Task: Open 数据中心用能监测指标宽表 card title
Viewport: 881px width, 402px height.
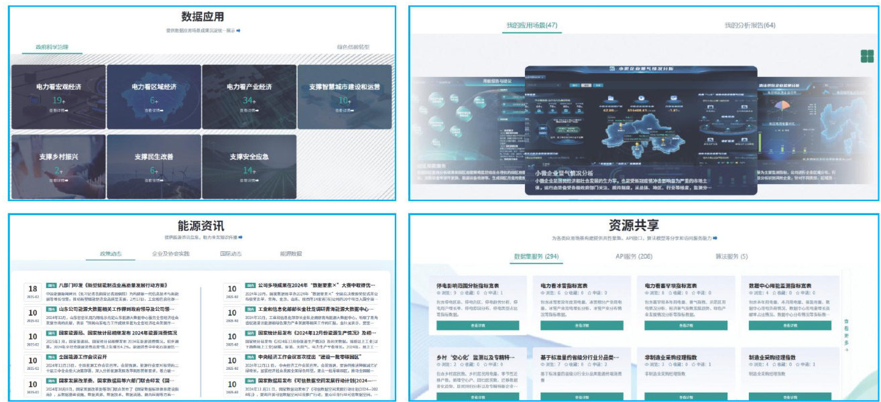Action: [781, 285]
